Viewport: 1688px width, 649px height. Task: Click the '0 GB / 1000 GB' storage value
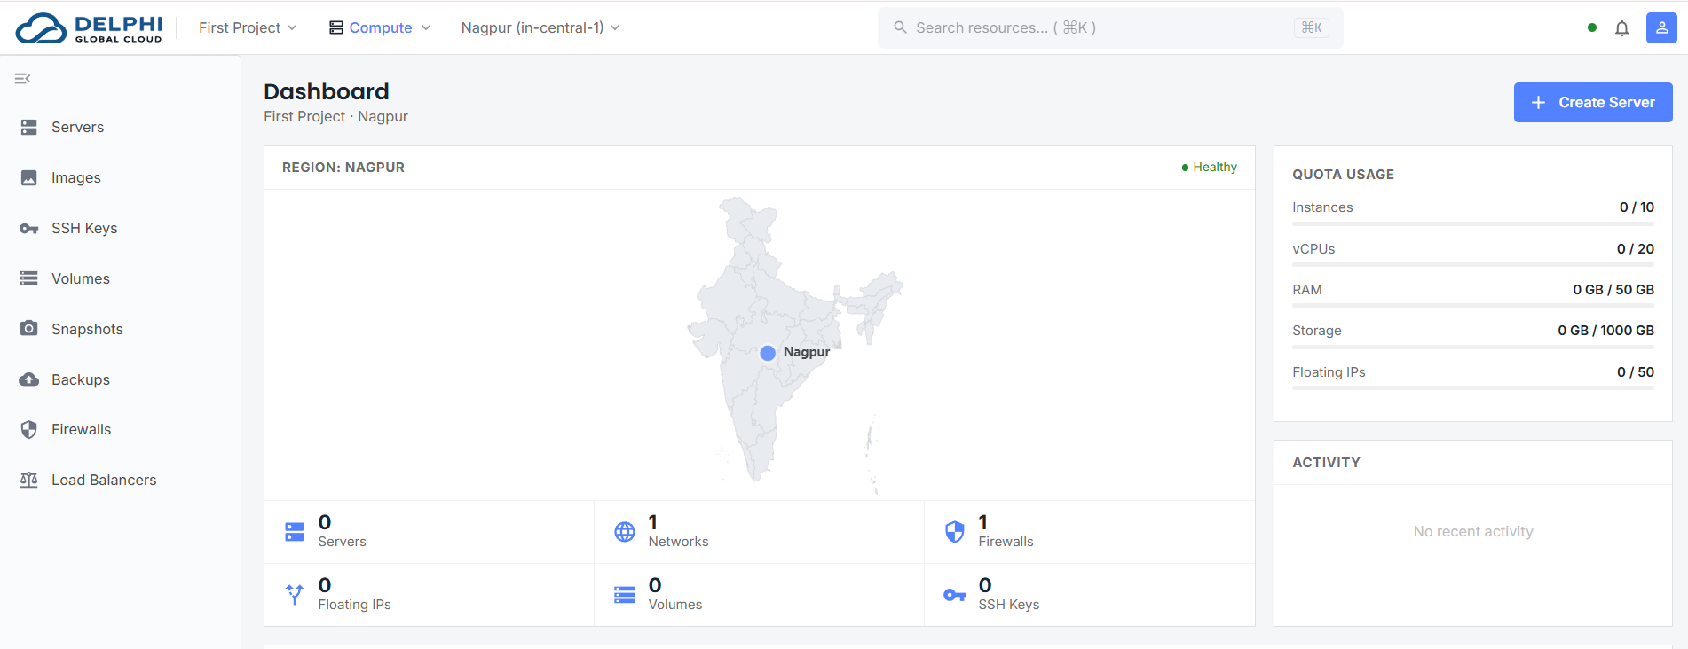pos(1605,331)
